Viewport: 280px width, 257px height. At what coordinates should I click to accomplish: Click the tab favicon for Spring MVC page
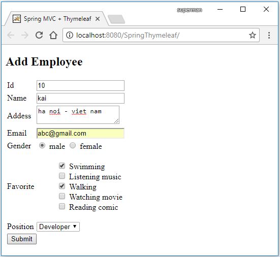[x=17, y=19]
